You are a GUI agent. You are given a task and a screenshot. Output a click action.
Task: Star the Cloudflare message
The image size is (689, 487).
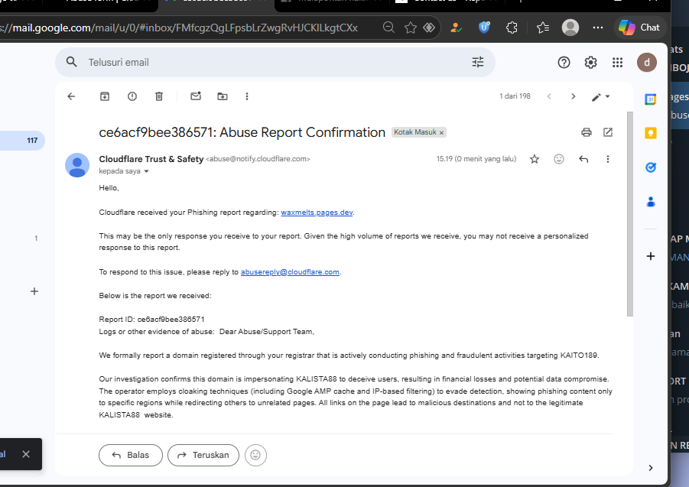[535, 159]
